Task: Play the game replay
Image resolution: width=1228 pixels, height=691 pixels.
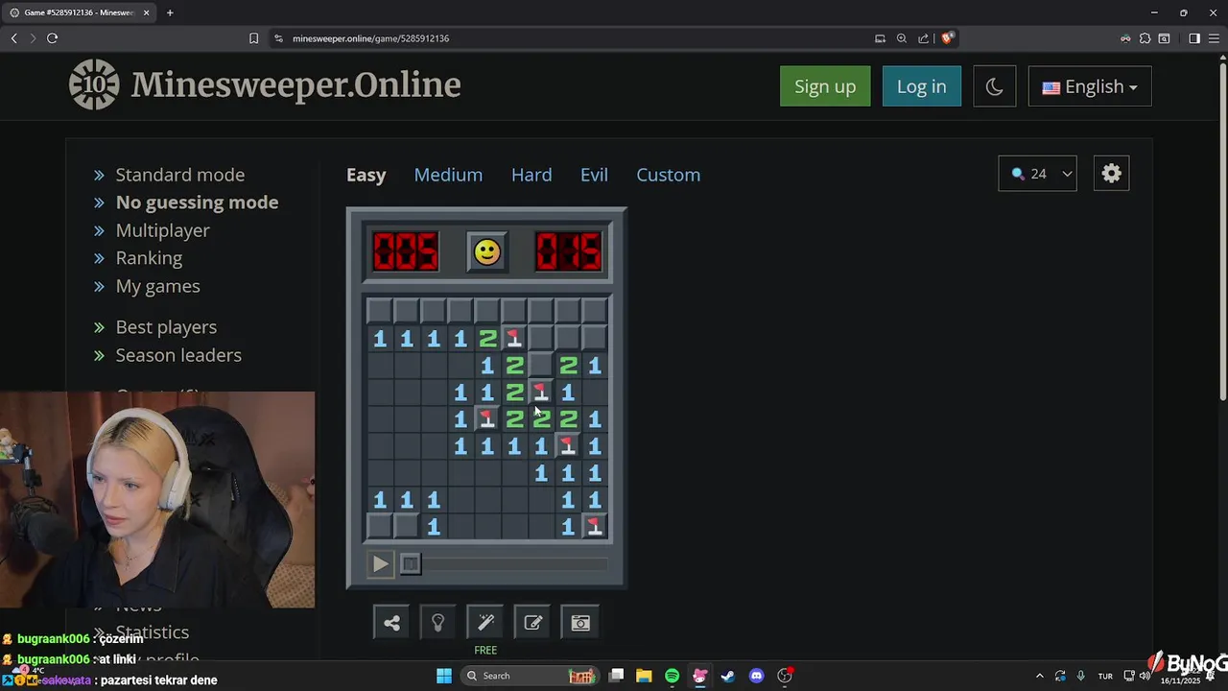Action: pos(381,564)
